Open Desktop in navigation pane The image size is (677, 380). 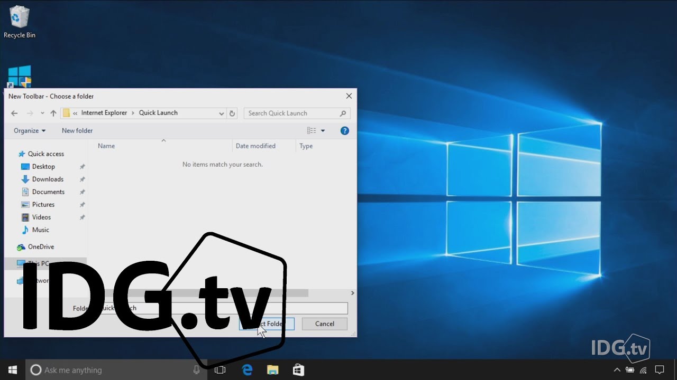tap(43, 166)
